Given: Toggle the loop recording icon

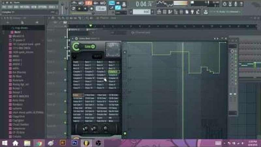Looking at the screenshot, I should coord(103,3).
